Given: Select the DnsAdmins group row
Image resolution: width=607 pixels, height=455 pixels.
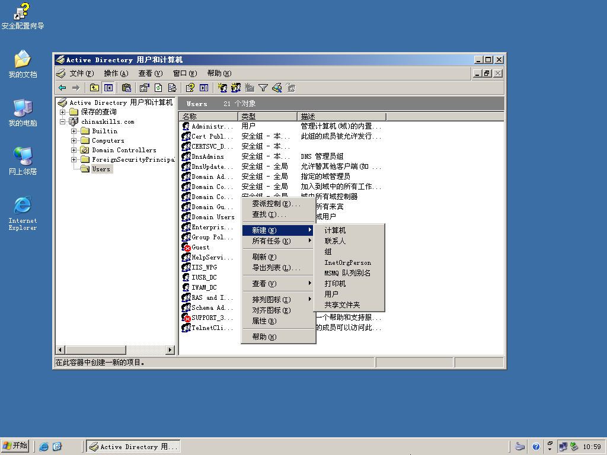Looking at the screenshot, I should click(203, 156).
